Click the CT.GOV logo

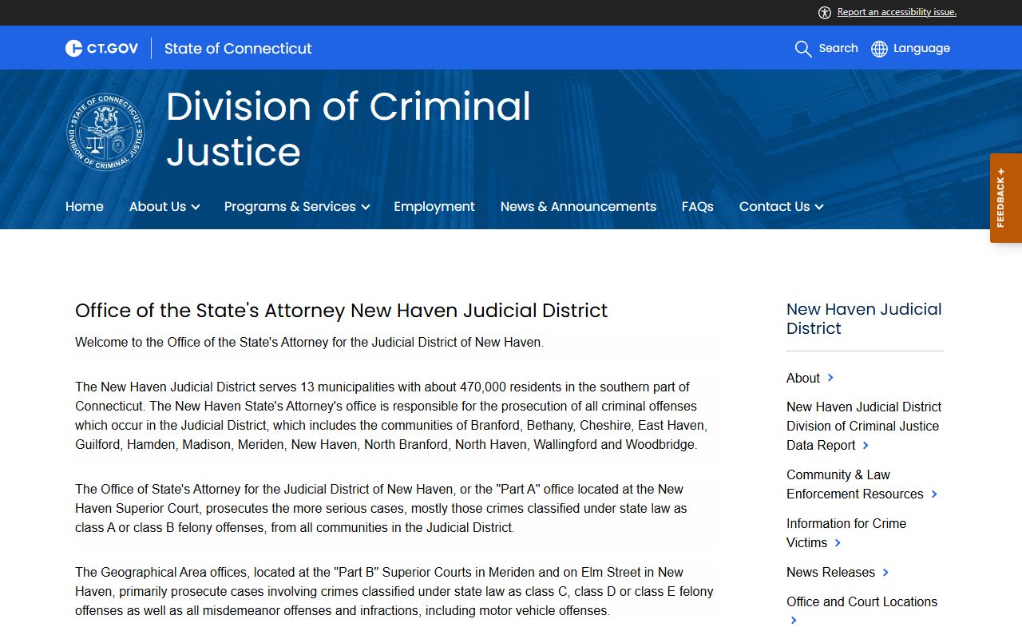point(101,49)
